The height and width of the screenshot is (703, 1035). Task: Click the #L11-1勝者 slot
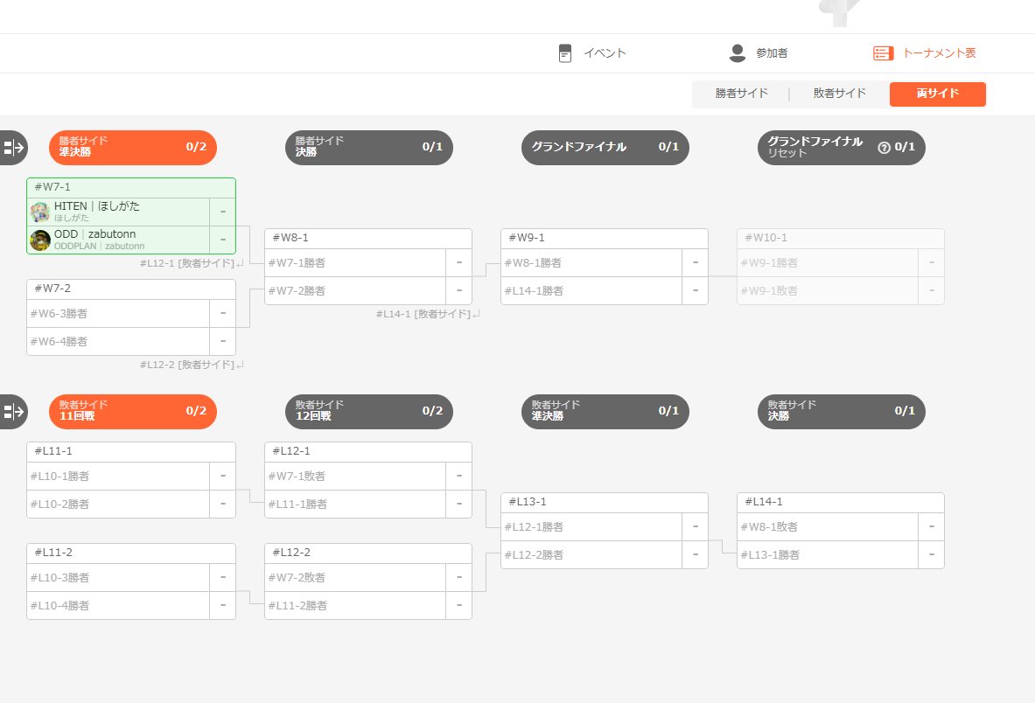356,505
